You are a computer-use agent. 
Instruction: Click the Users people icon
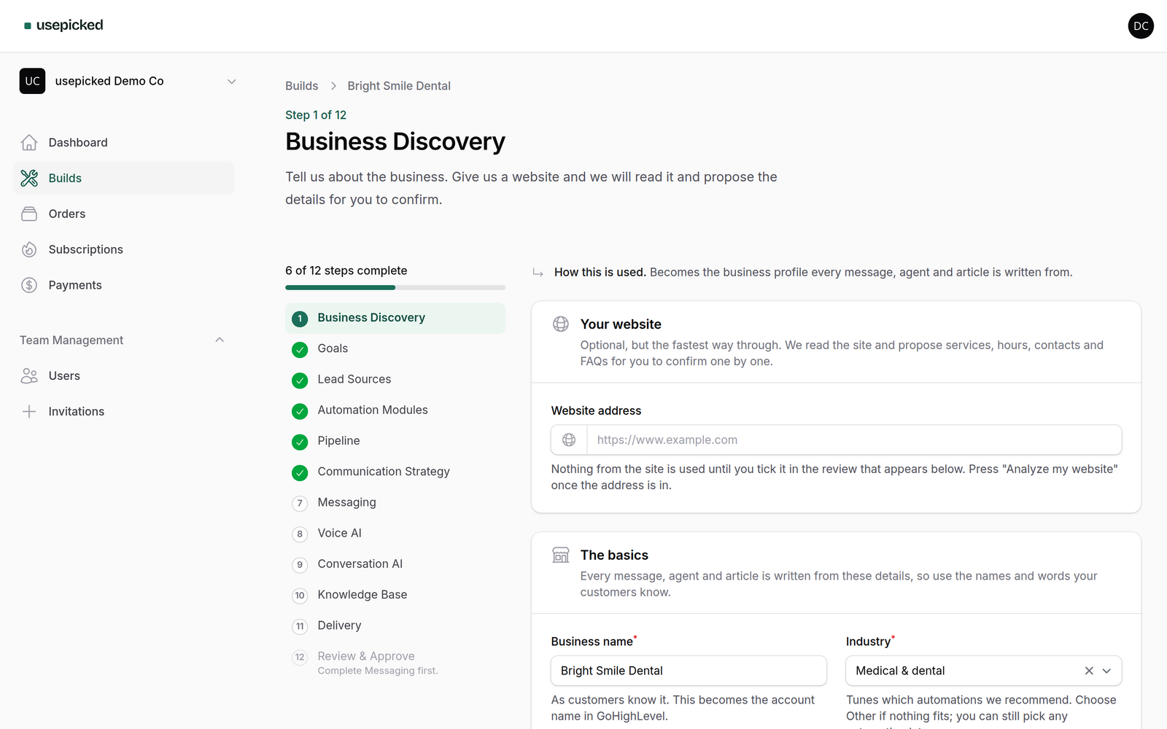coord(29,376)
